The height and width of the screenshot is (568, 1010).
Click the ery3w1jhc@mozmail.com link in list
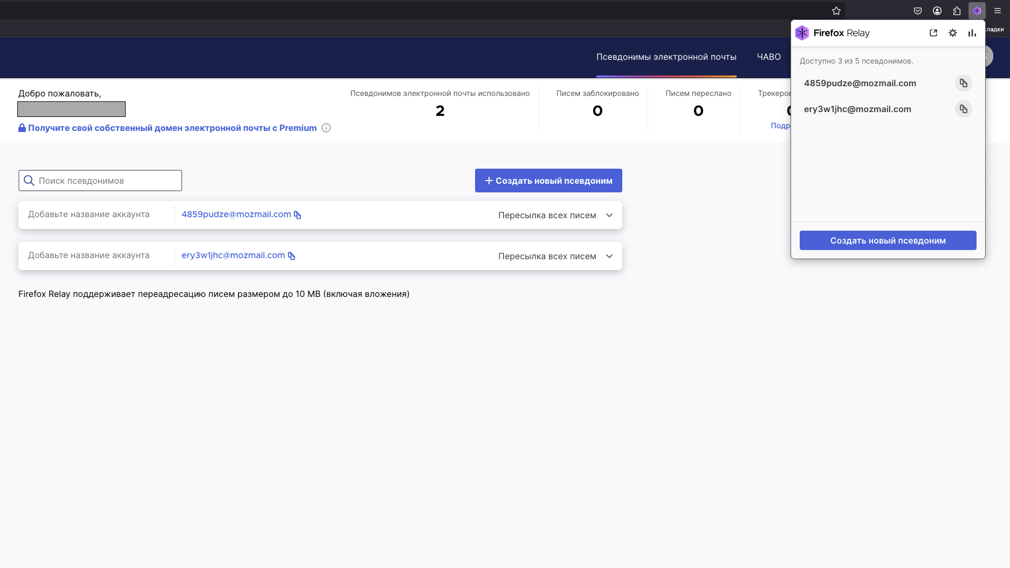pos(233,255)
